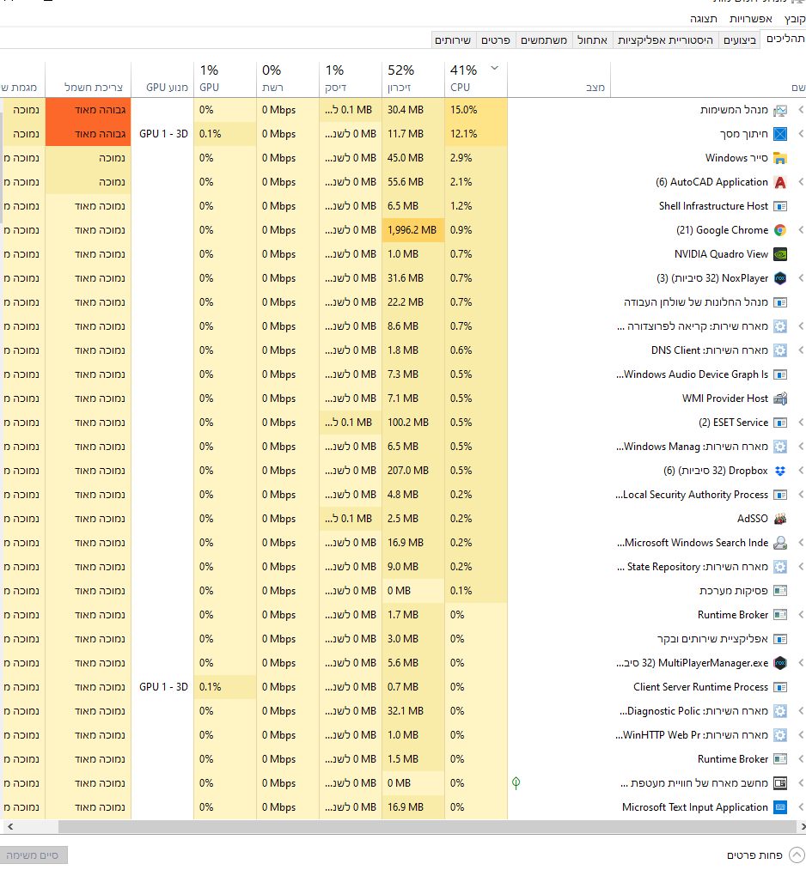This screenshot has height=870, width=806.
Task: Click the State Repository service gear icon
Action: [780, 567]
